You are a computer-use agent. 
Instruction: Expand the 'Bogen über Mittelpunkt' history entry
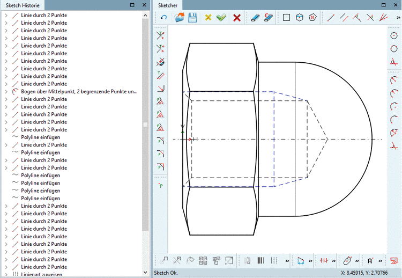5,92
